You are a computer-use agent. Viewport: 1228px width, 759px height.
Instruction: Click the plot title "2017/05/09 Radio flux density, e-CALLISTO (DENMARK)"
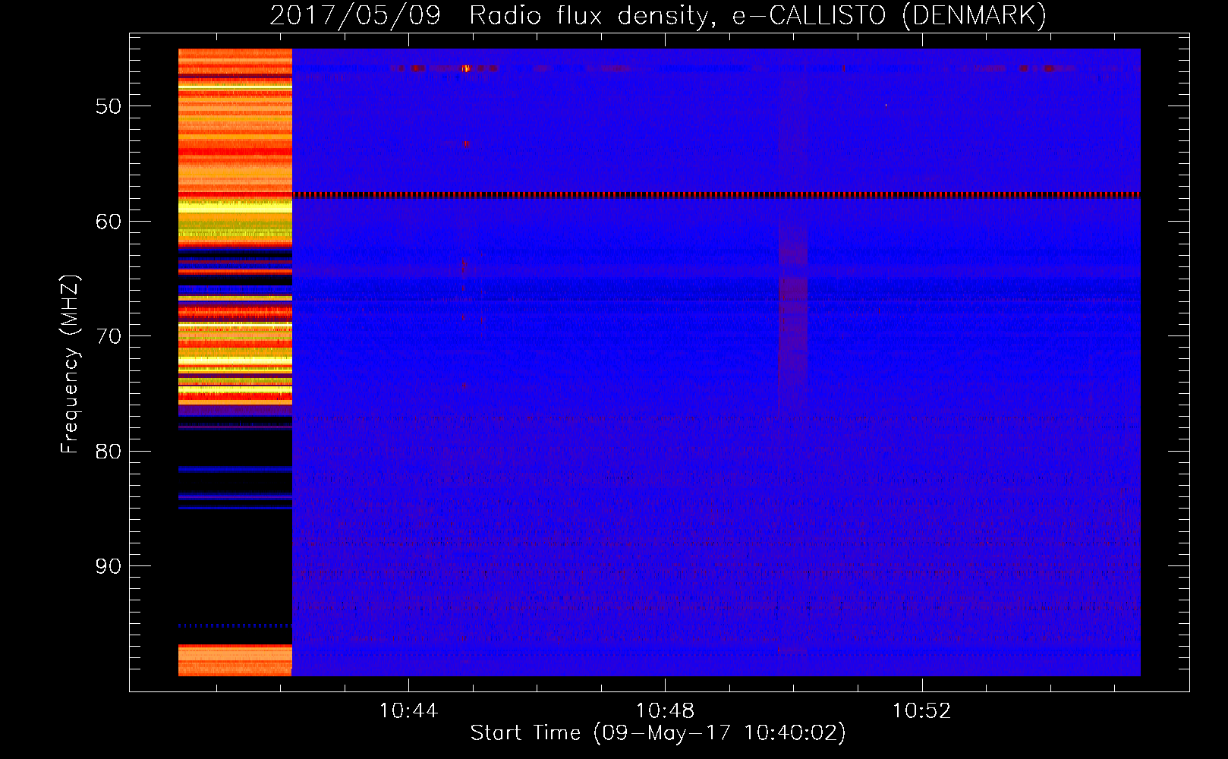(x=658, y=15)
